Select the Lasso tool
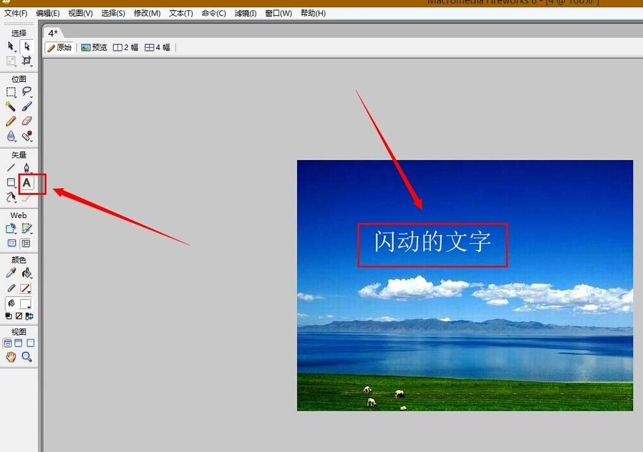The image size is (643, 452). pyautogui.click(x=26, y=92)
